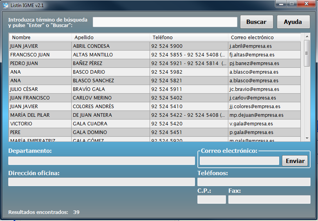
Task: Sort by the Correo electrónico column header
Action: 263,38
